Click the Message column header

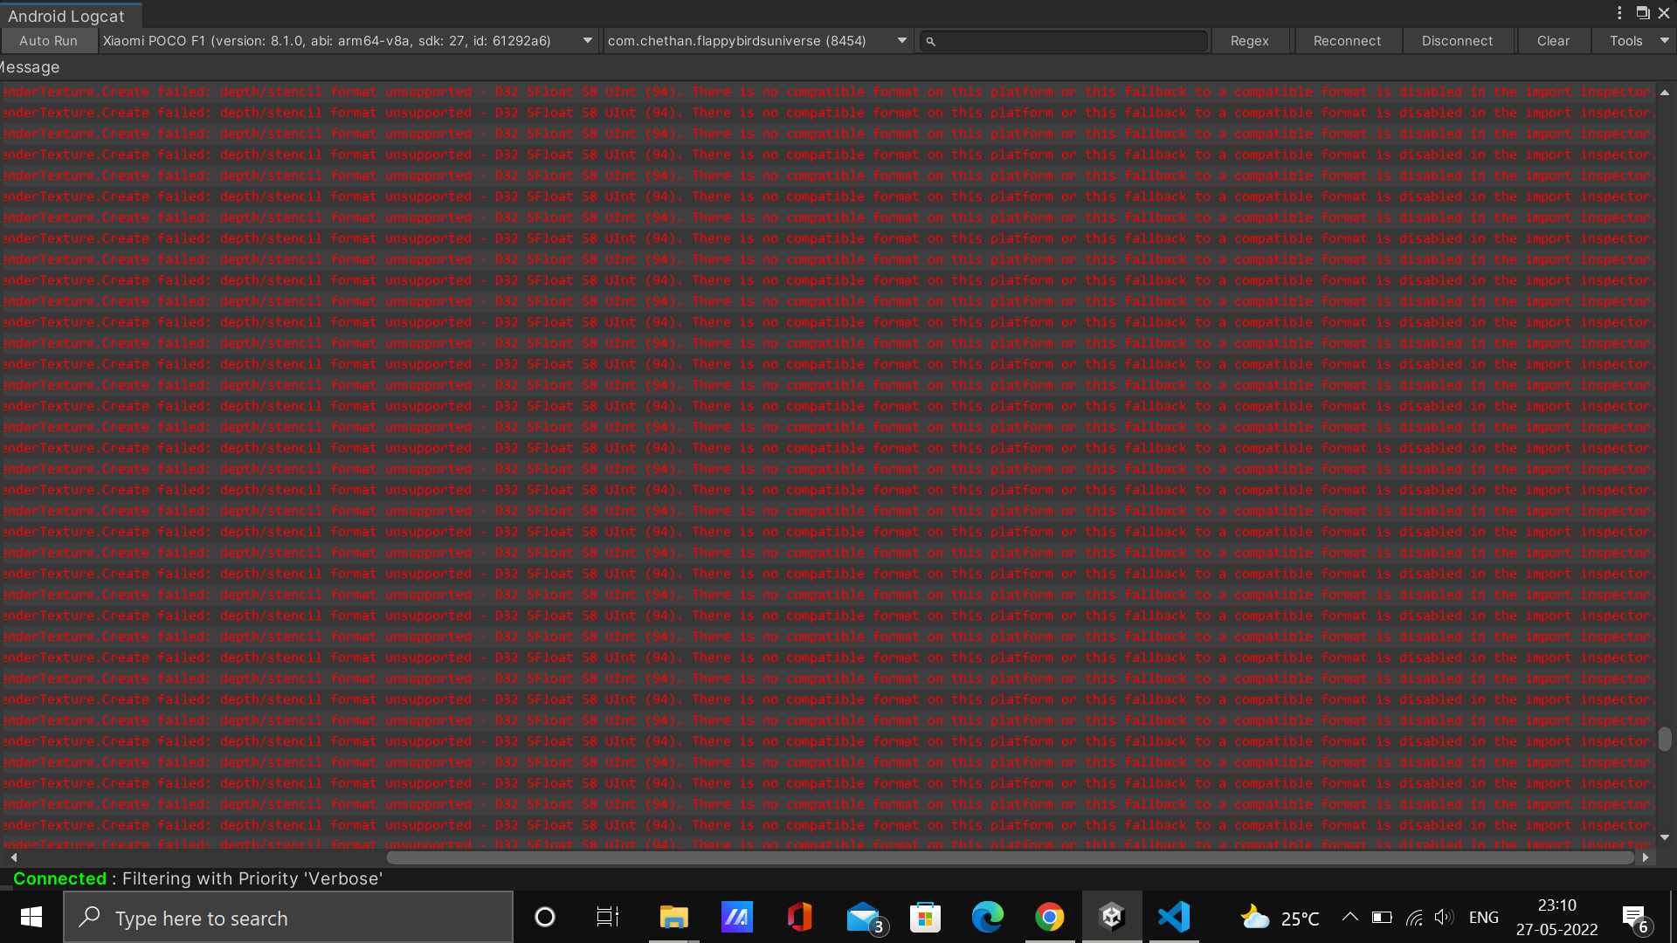[31, 67]
